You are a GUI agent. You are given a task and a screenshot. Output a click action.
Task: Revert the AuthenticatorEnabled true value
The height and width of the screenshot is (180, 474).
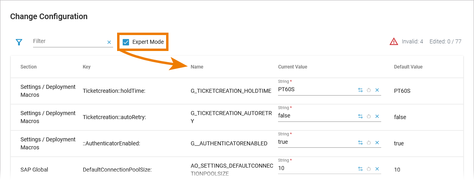[x=369, y=143]
